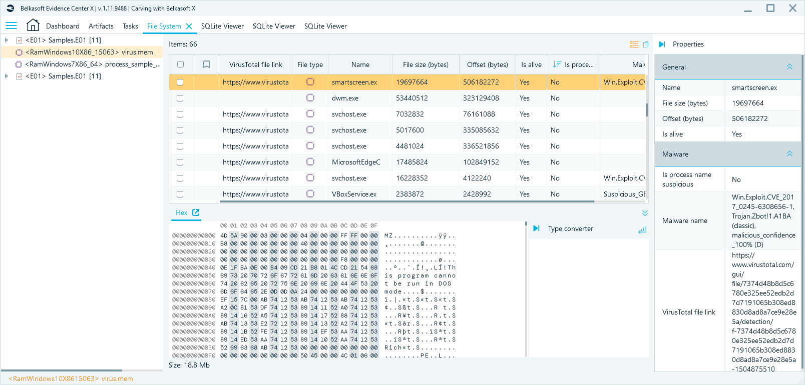
Task: Open the VirusTotal link for the VBoxService.ex row
Action: (256, 194)
